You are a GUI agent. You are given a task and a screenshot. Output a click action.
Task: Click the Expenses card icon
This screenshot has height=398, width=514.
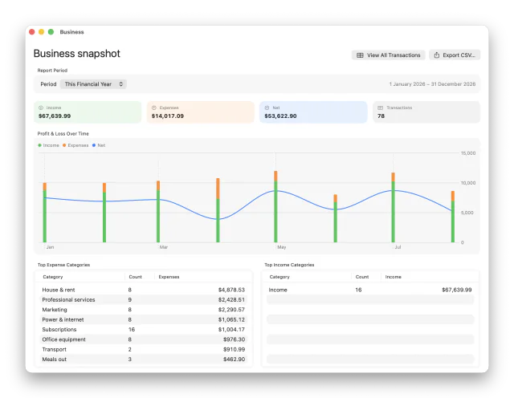153,108
